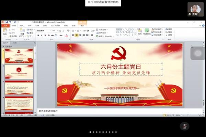Open the Shape Effects dropdown
The height and width of the screenshot is (137, 206).
pyautogui.click(x=157, y=35)
